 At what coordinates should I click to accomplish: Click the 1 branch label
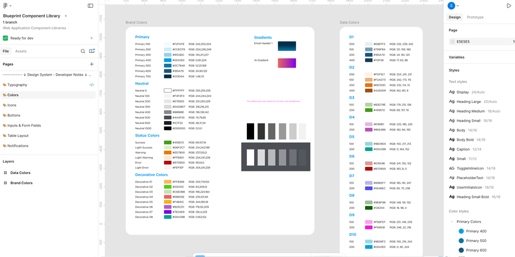[x=10, y=22]
